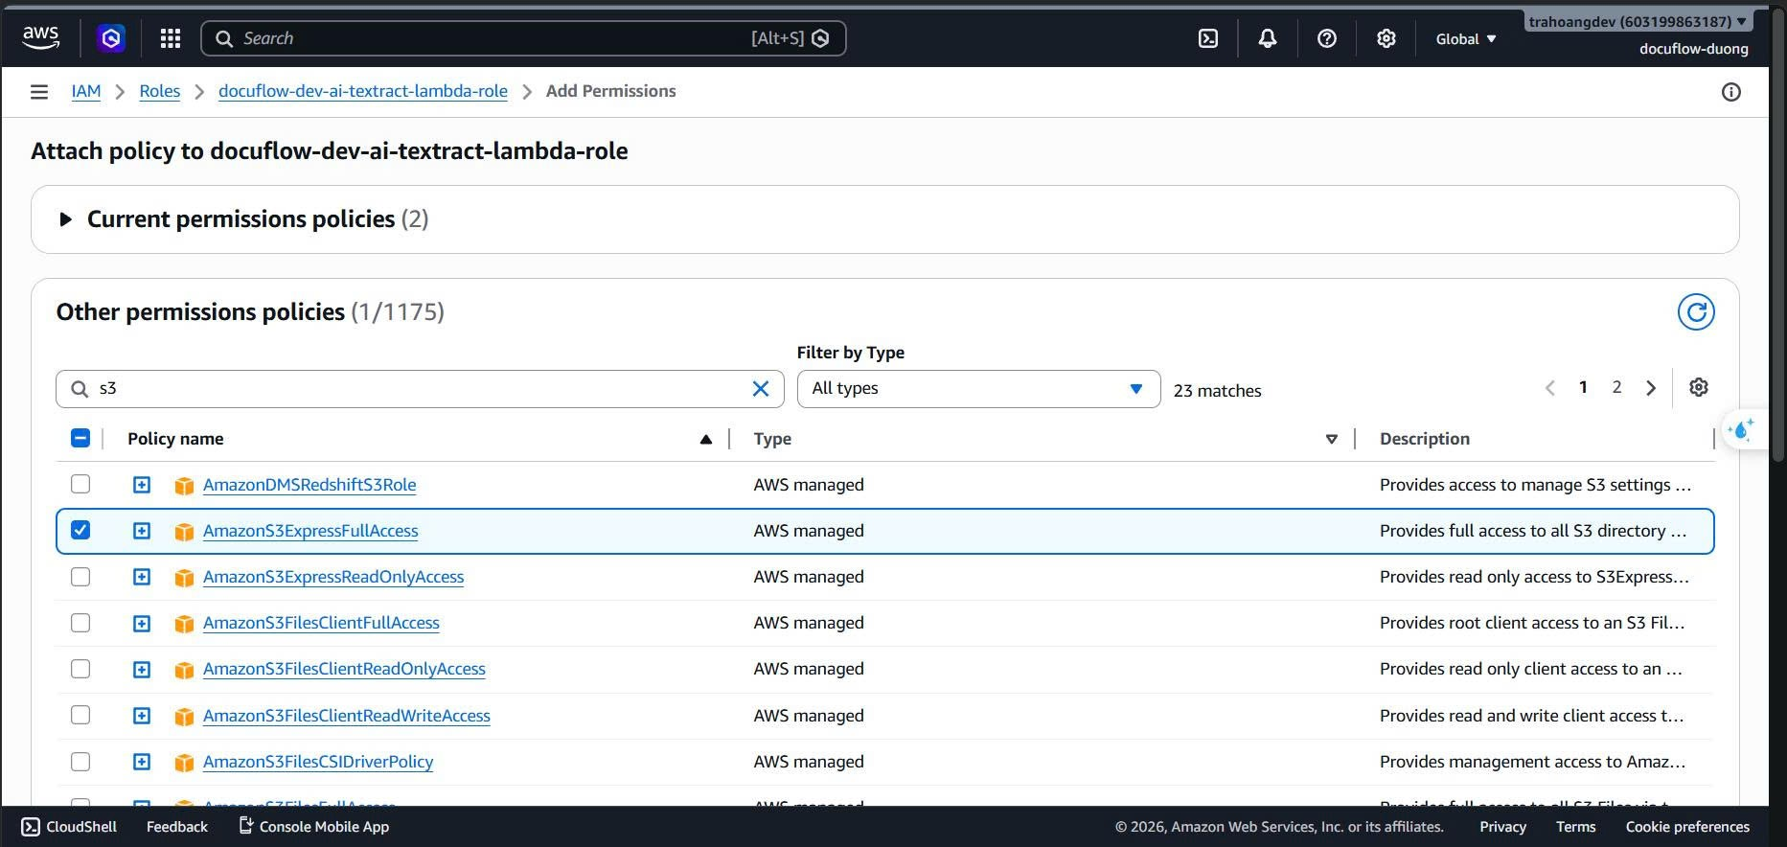The image size is (1787, 847).
Task: Click the Console Mobile App icon
Action: 245,826
